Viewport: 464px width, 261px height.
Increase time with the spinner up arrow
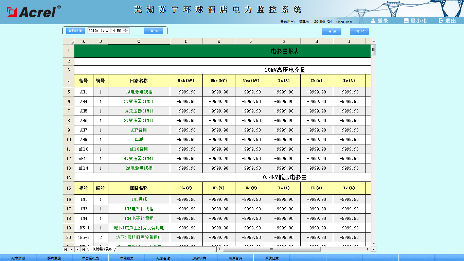pyautogui.click(x=126, y=30)
